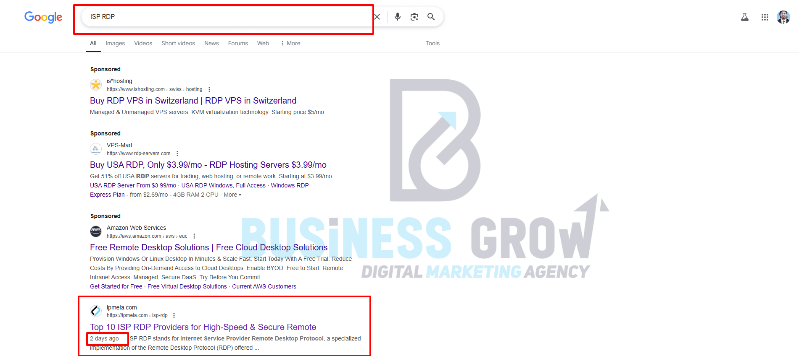
Task: Open three-dot menu for VPS-Mart ad
Action: point(177,153)
